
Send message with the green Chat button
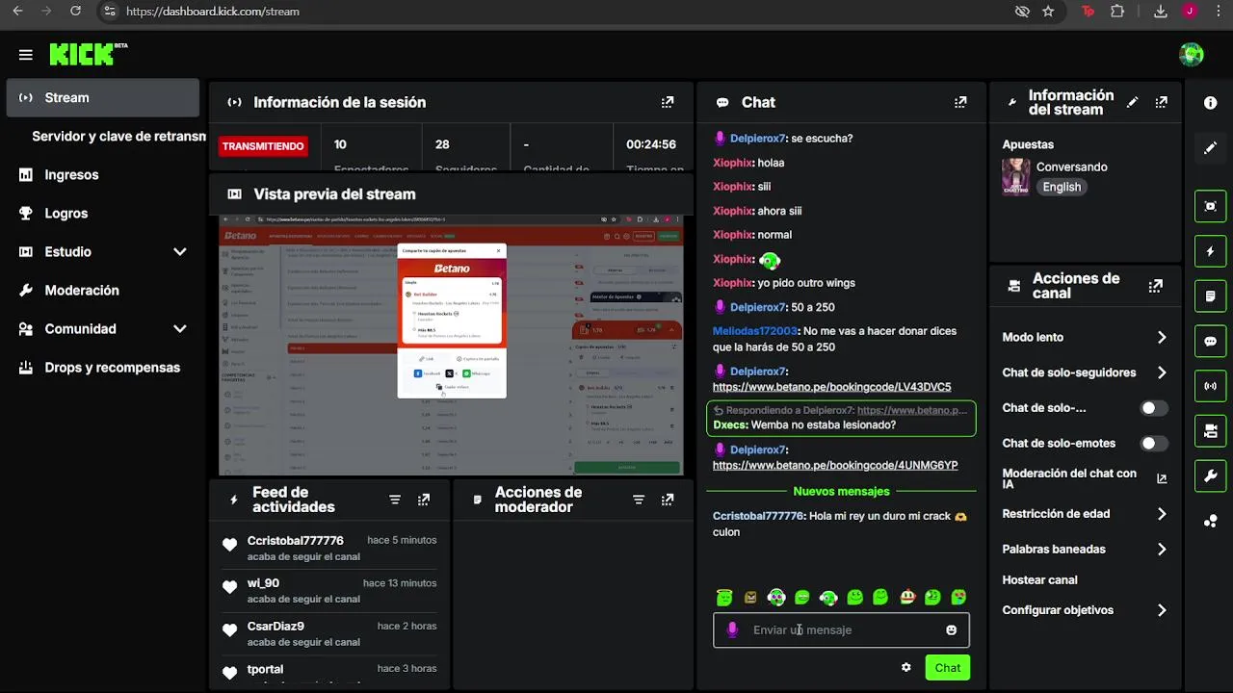[x=947, y=668]
